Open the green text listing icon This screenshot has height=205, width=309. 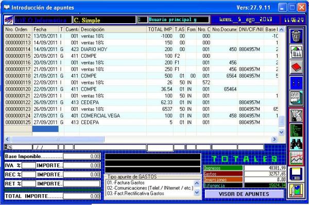pyautogui.click(x=296, y=130)
